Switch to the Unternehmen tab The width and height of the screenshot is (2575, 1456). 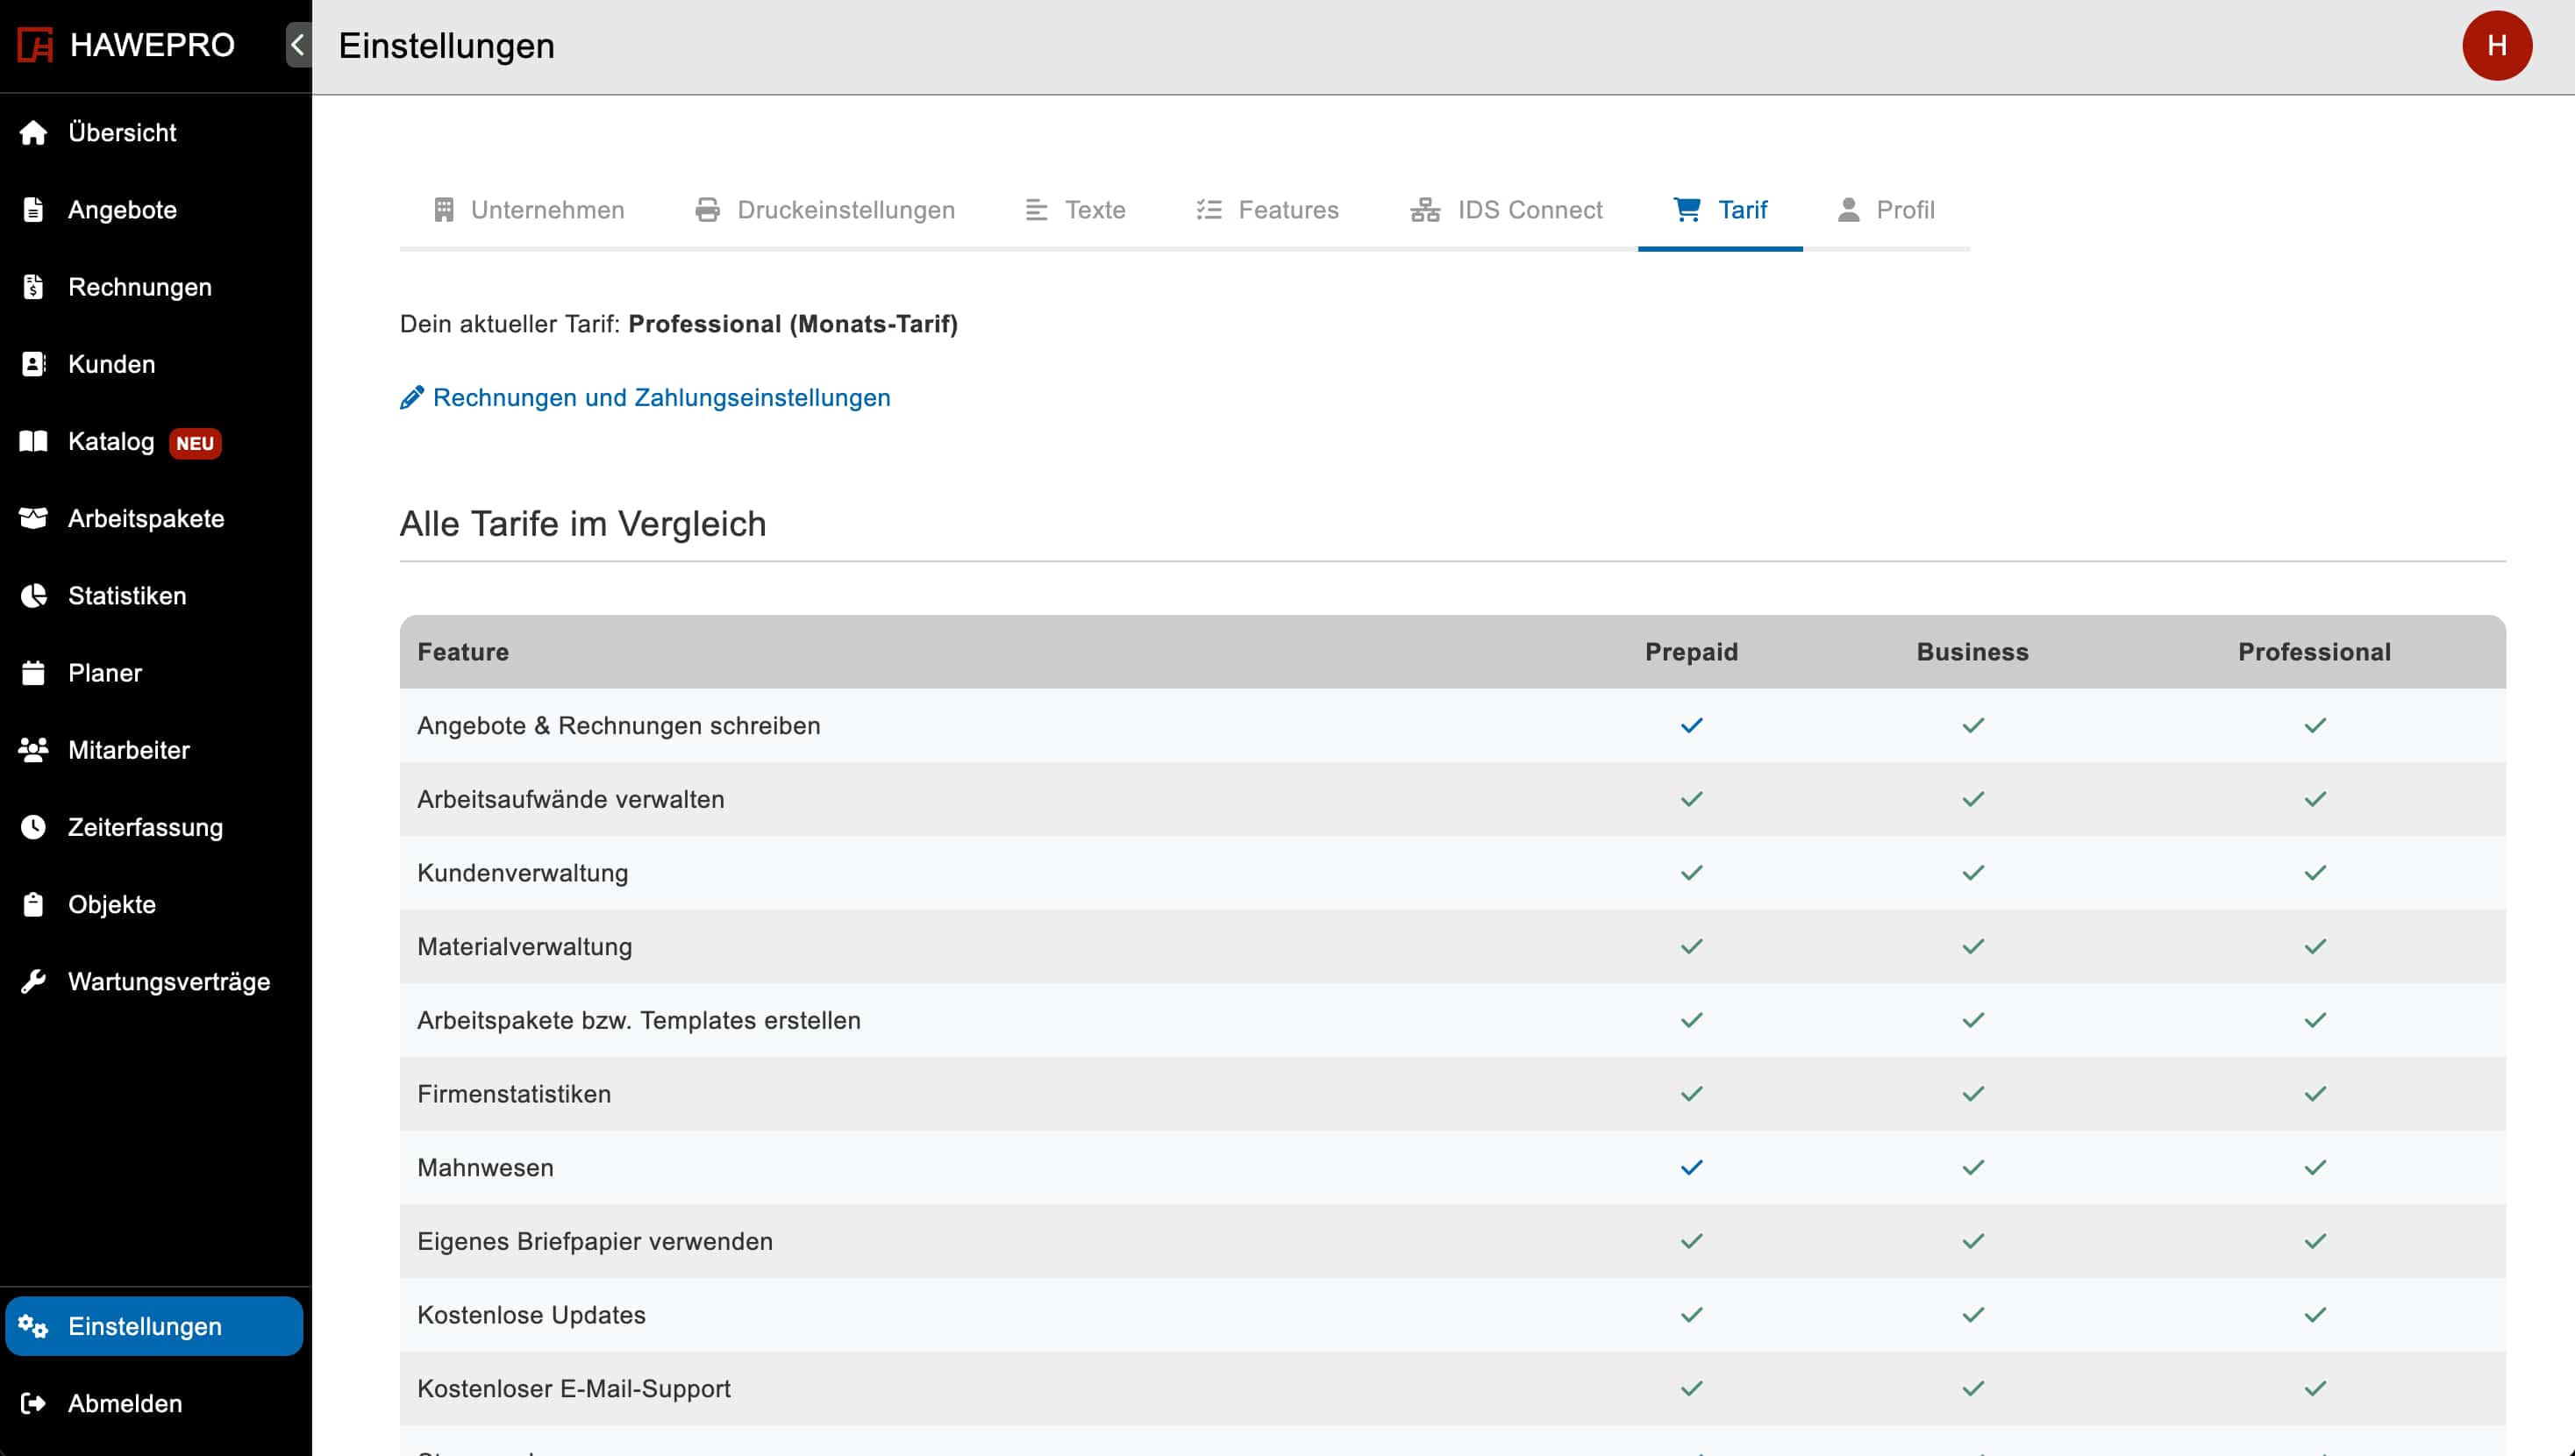coord(529,210)
